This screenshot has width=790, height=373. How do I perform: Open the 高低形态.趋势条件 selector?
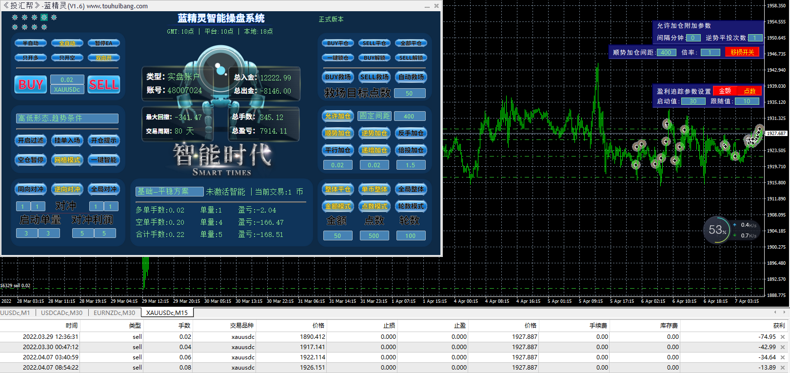[67, 118]
